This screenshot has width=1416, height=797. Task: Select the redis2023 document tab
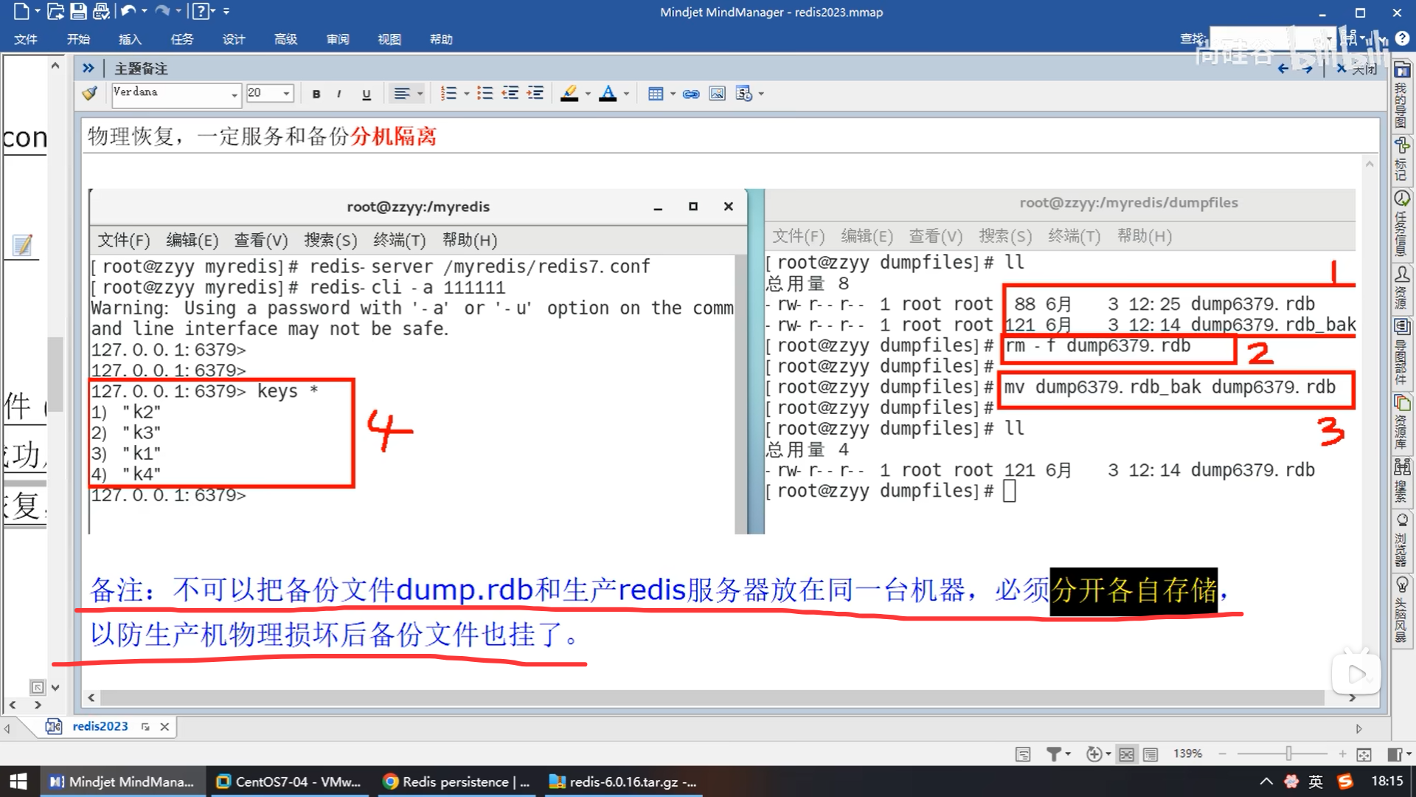click(100, 726)
